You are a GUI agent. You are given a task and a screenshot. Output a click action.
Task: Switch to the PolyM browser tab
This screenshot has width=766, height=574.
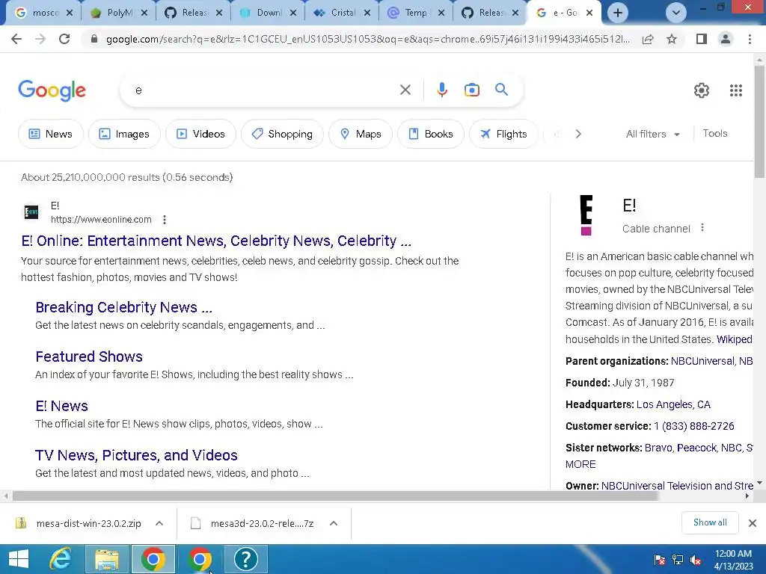click(x=119, y=13)
